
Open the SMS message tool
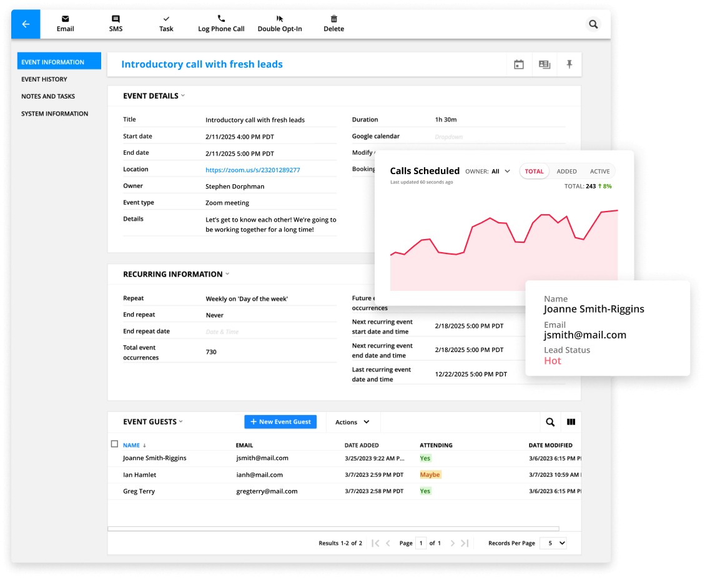pyautogui.click(x=116, y=19)
